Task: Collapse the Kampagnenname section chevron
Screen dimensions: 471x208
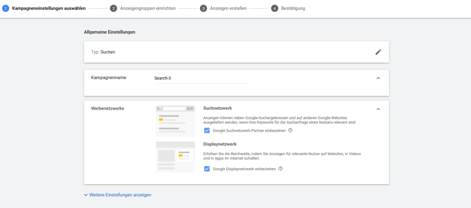Action: pos(378,78)
